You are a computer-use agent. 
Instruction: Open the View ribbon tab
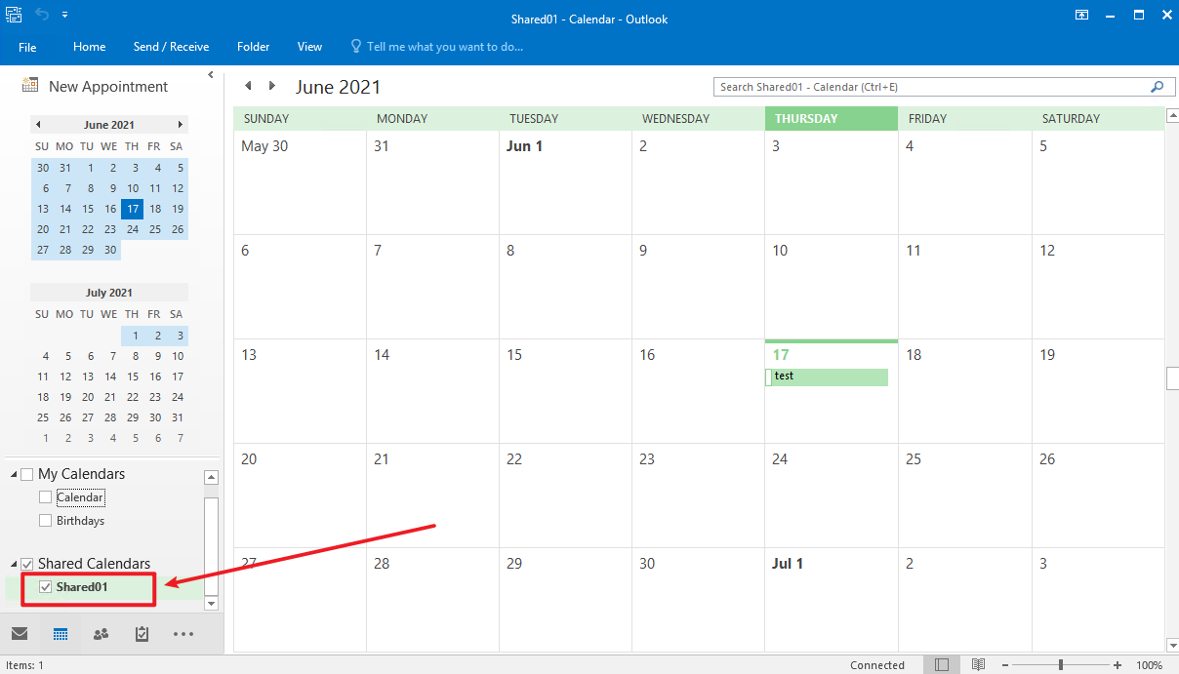point(309,47)
